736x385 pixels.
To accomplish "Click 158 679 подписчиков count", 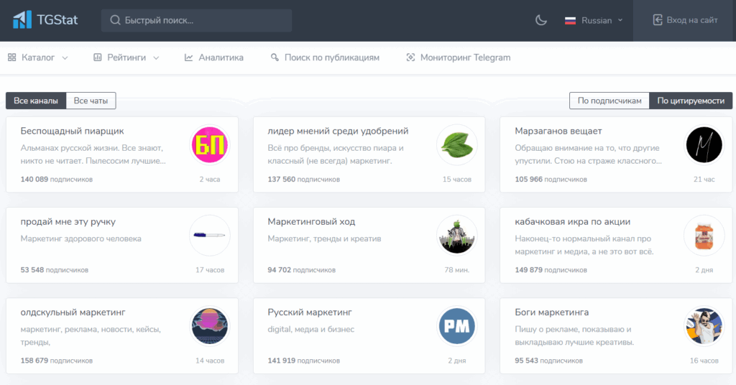I will (56, 361).
